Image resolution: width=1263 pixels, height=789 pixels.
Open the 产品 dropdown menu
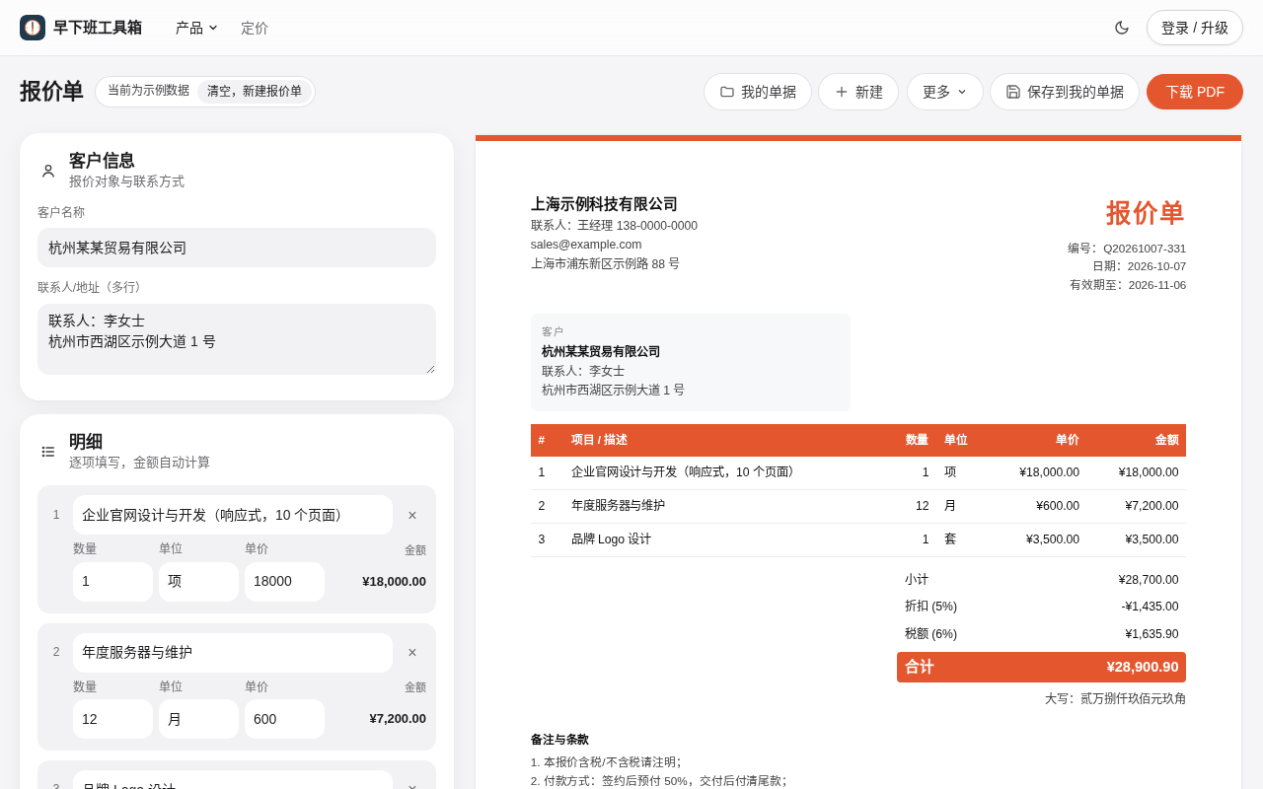click(196, 28)
